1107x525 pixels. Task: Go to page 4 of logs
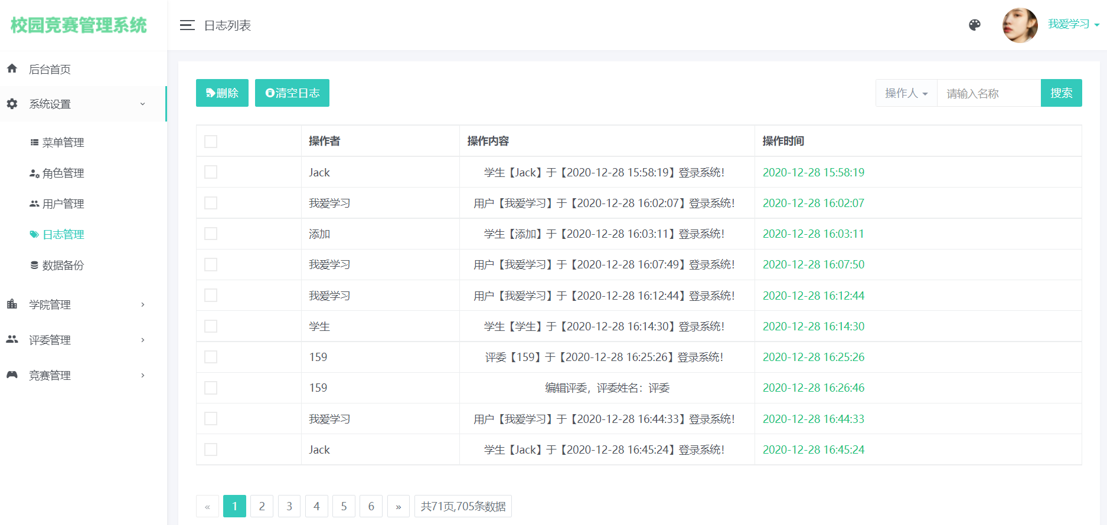(316, 506)
